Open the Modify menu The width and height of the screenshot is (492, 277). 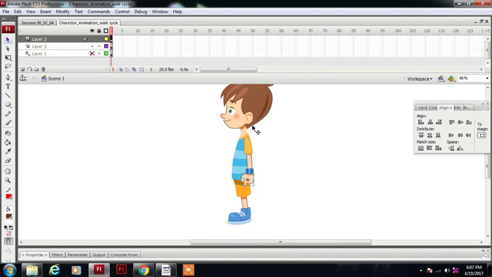point(63,12)
